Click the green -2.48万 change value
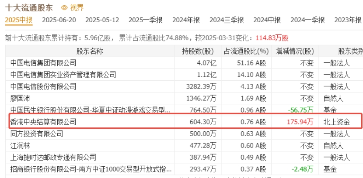363x178 pixels. click(302, 169)
